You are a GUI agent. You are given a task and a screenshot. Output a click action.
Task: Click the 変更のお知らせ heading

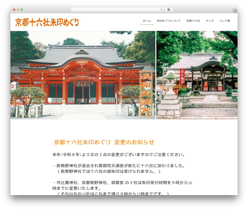pos(104,142)
